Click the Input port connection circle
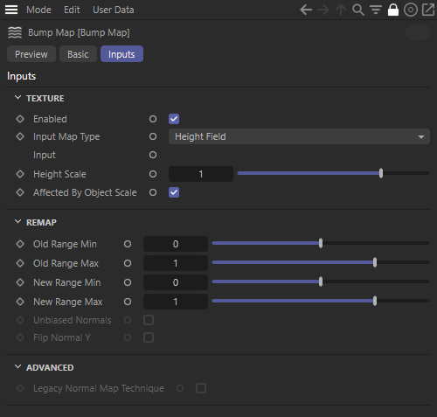The width and height of the screenshot is (437, 417). point(153,155)
